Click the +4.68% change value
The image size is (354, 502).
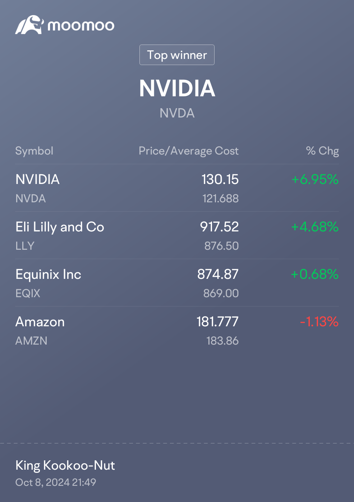tap(315, 227)
